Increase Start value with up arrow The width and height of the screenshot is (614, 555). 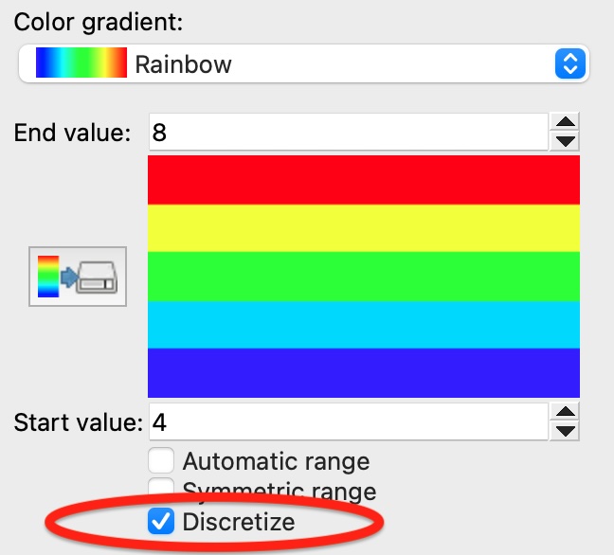tap(566, 412)
